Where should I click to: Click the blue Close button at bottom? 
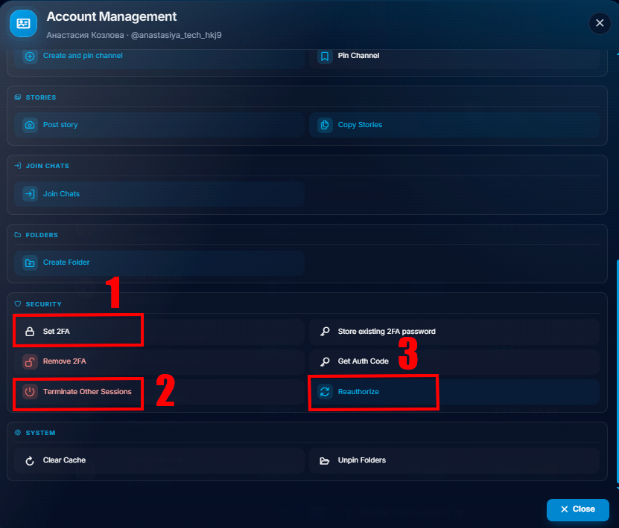[x=577, y=509]
